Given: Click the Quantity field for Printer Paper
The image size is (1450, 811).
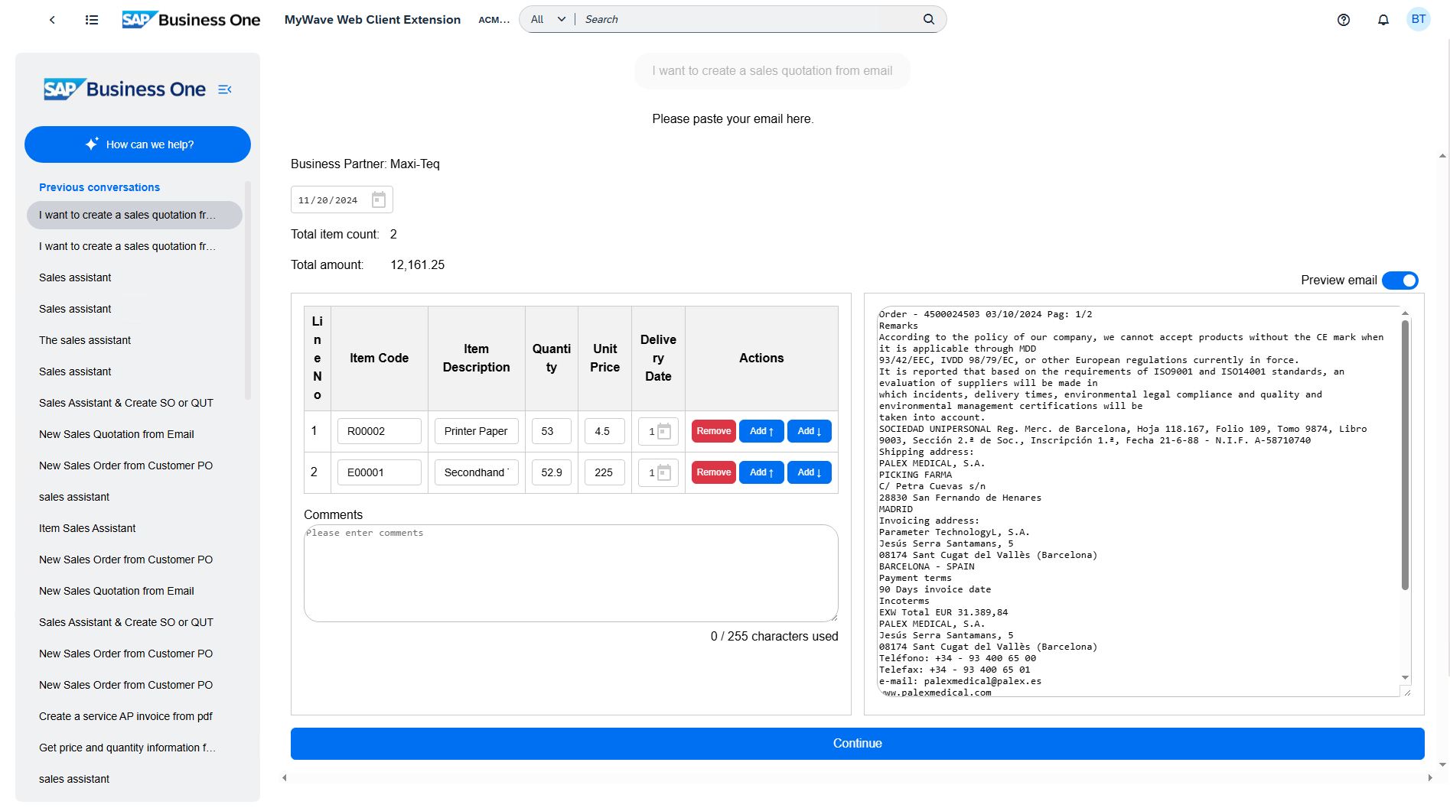Looking at the screenshot, I should pyautogui.click(x=551, y=432).
